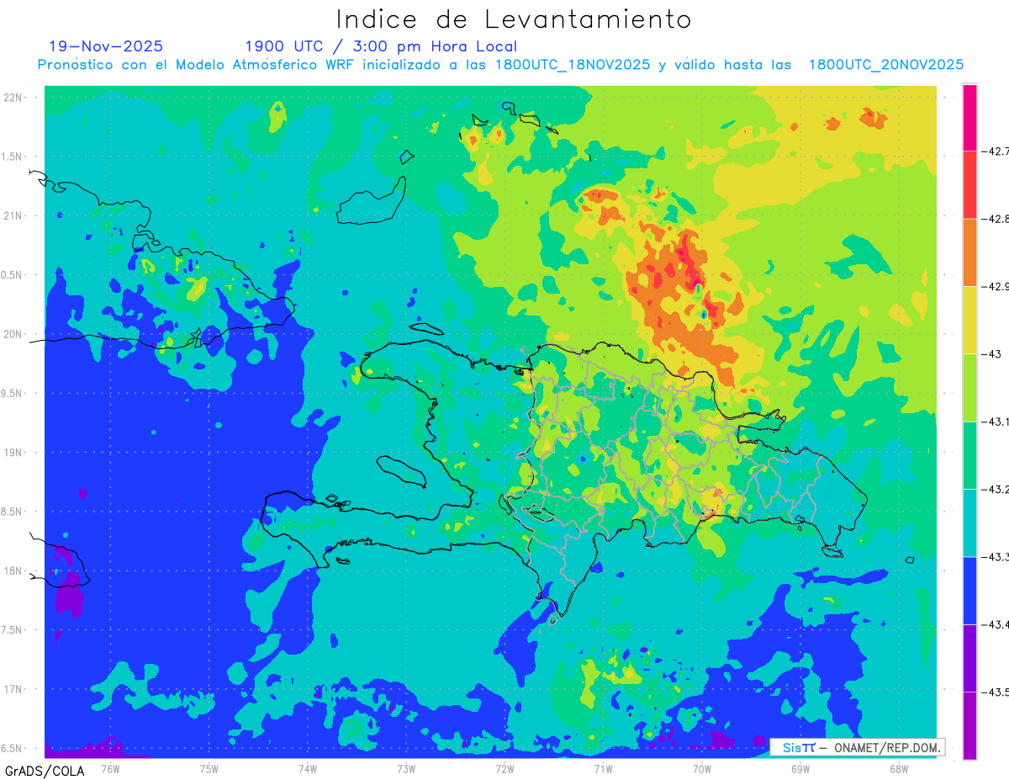This screenshot has height=780, width=1009.
Task: Click the '17N' latitude label
Action: click(14, 689)
